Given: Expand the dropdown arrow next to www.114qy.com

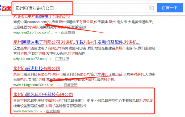Looking at the screenshot, I should tap(59, 85).
